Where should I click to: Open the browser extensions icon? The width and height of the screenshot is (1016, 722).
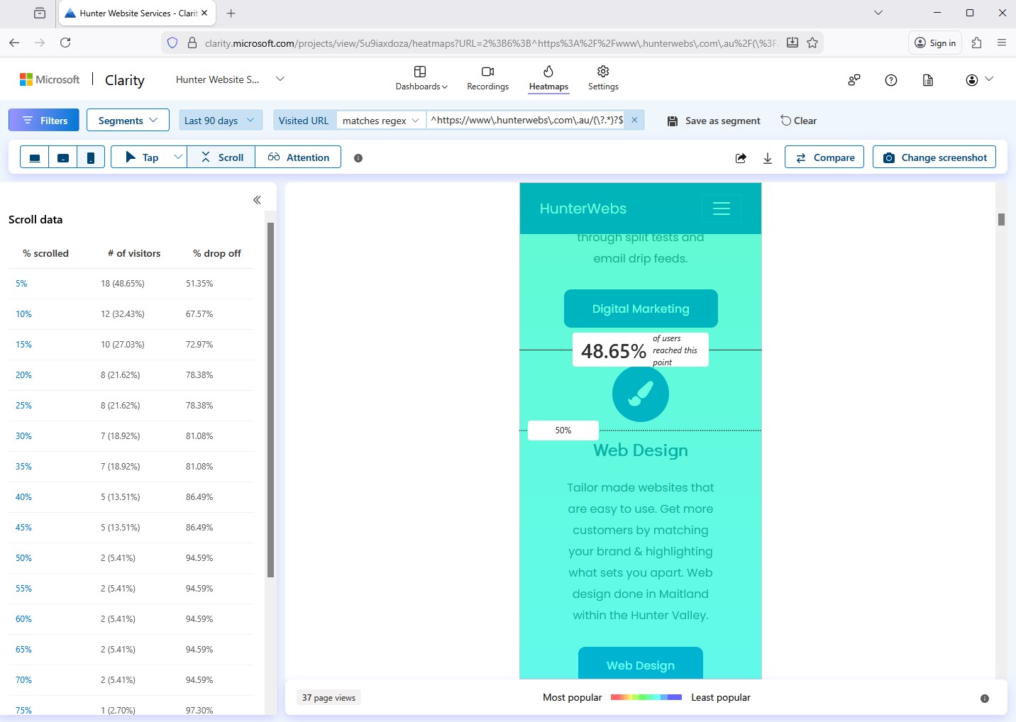coord(977,43)
